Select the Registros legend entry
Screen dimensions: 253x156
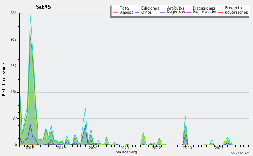tap(176, 12)
